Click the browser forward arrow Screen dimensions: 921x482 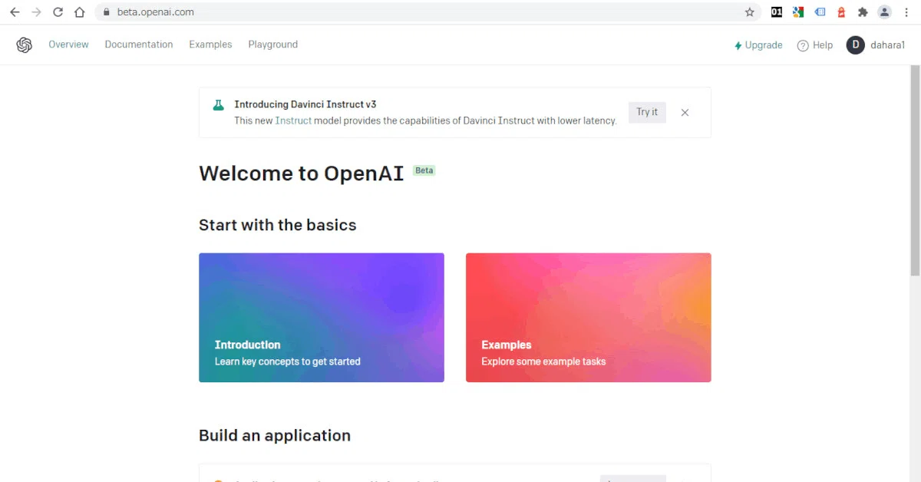36,12
